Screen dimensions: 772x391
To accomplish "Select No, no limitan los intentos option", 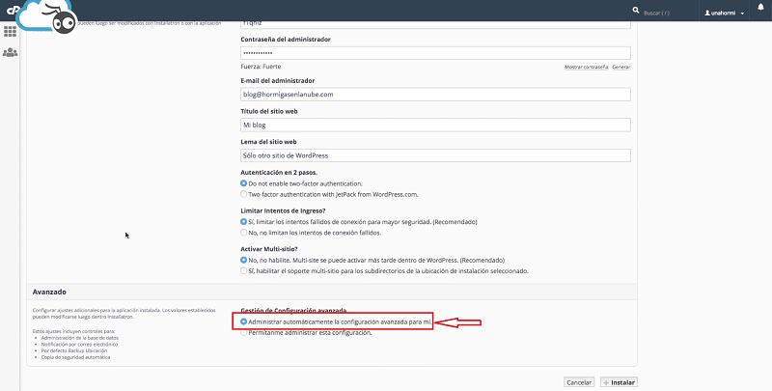I will click(x=244, y=233).
